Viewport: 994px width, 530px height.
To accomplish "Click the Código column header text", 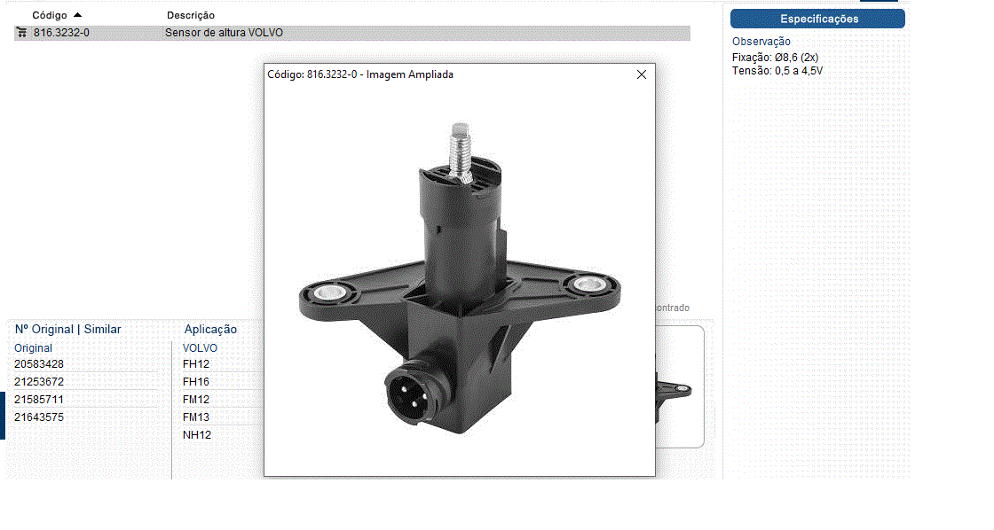I will click(50, 15).
